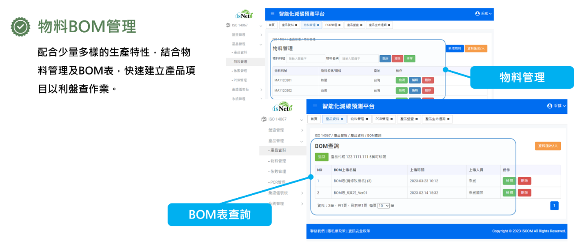Select 係數管理 in the lower window sidebar
Image resolution: width=582 pixels, height=245 pixels.
coord(277,172)
